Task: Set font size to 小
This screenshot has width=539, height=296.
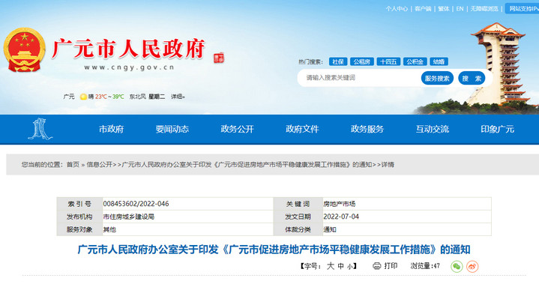Action: tap(350, 267)
